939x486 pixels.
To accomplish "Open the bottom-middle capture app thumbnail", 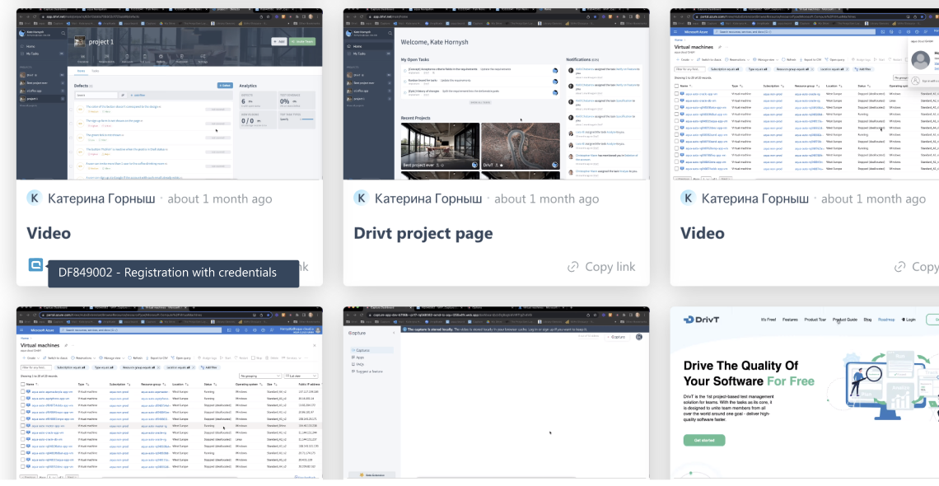I will pos(496,393).
